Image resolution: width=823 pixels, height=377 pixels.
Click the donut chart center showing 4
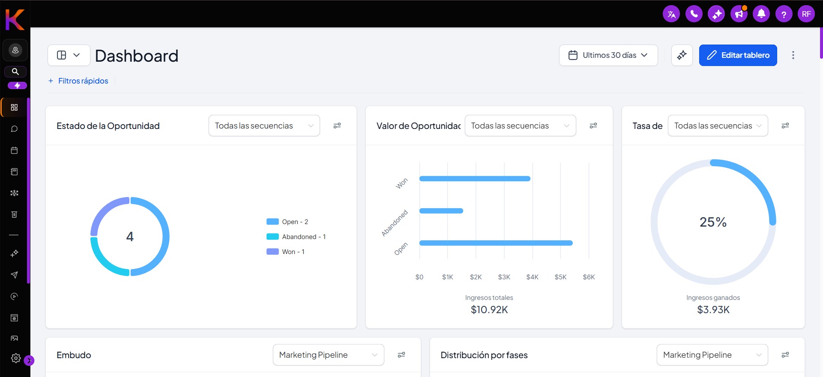pyautogui.click(x=130, y=236)
